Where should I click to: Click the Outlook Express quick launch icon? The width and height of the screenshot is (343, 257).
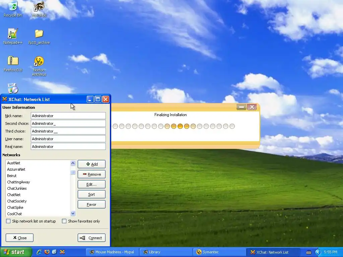pos(55,252)
